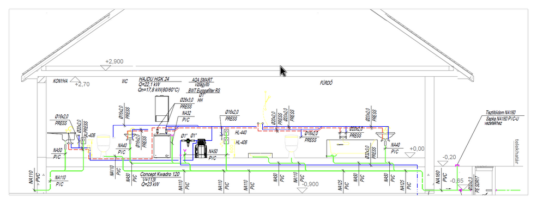537x204 pixels.
Task: Click the Q=23 kW text
Action: [150, 184]
